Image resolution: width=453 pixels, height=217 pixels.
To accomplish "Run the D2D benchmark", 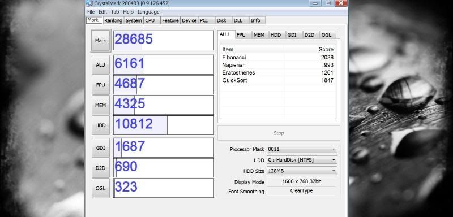I will click(101, 168).
